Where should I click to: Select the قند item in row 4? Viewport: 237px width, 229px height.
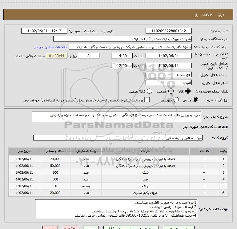point(145,179)
